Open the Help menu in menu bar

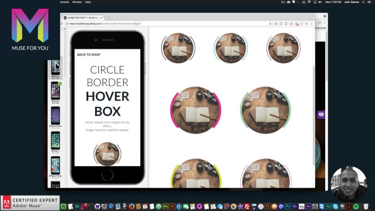click(88, 2)
